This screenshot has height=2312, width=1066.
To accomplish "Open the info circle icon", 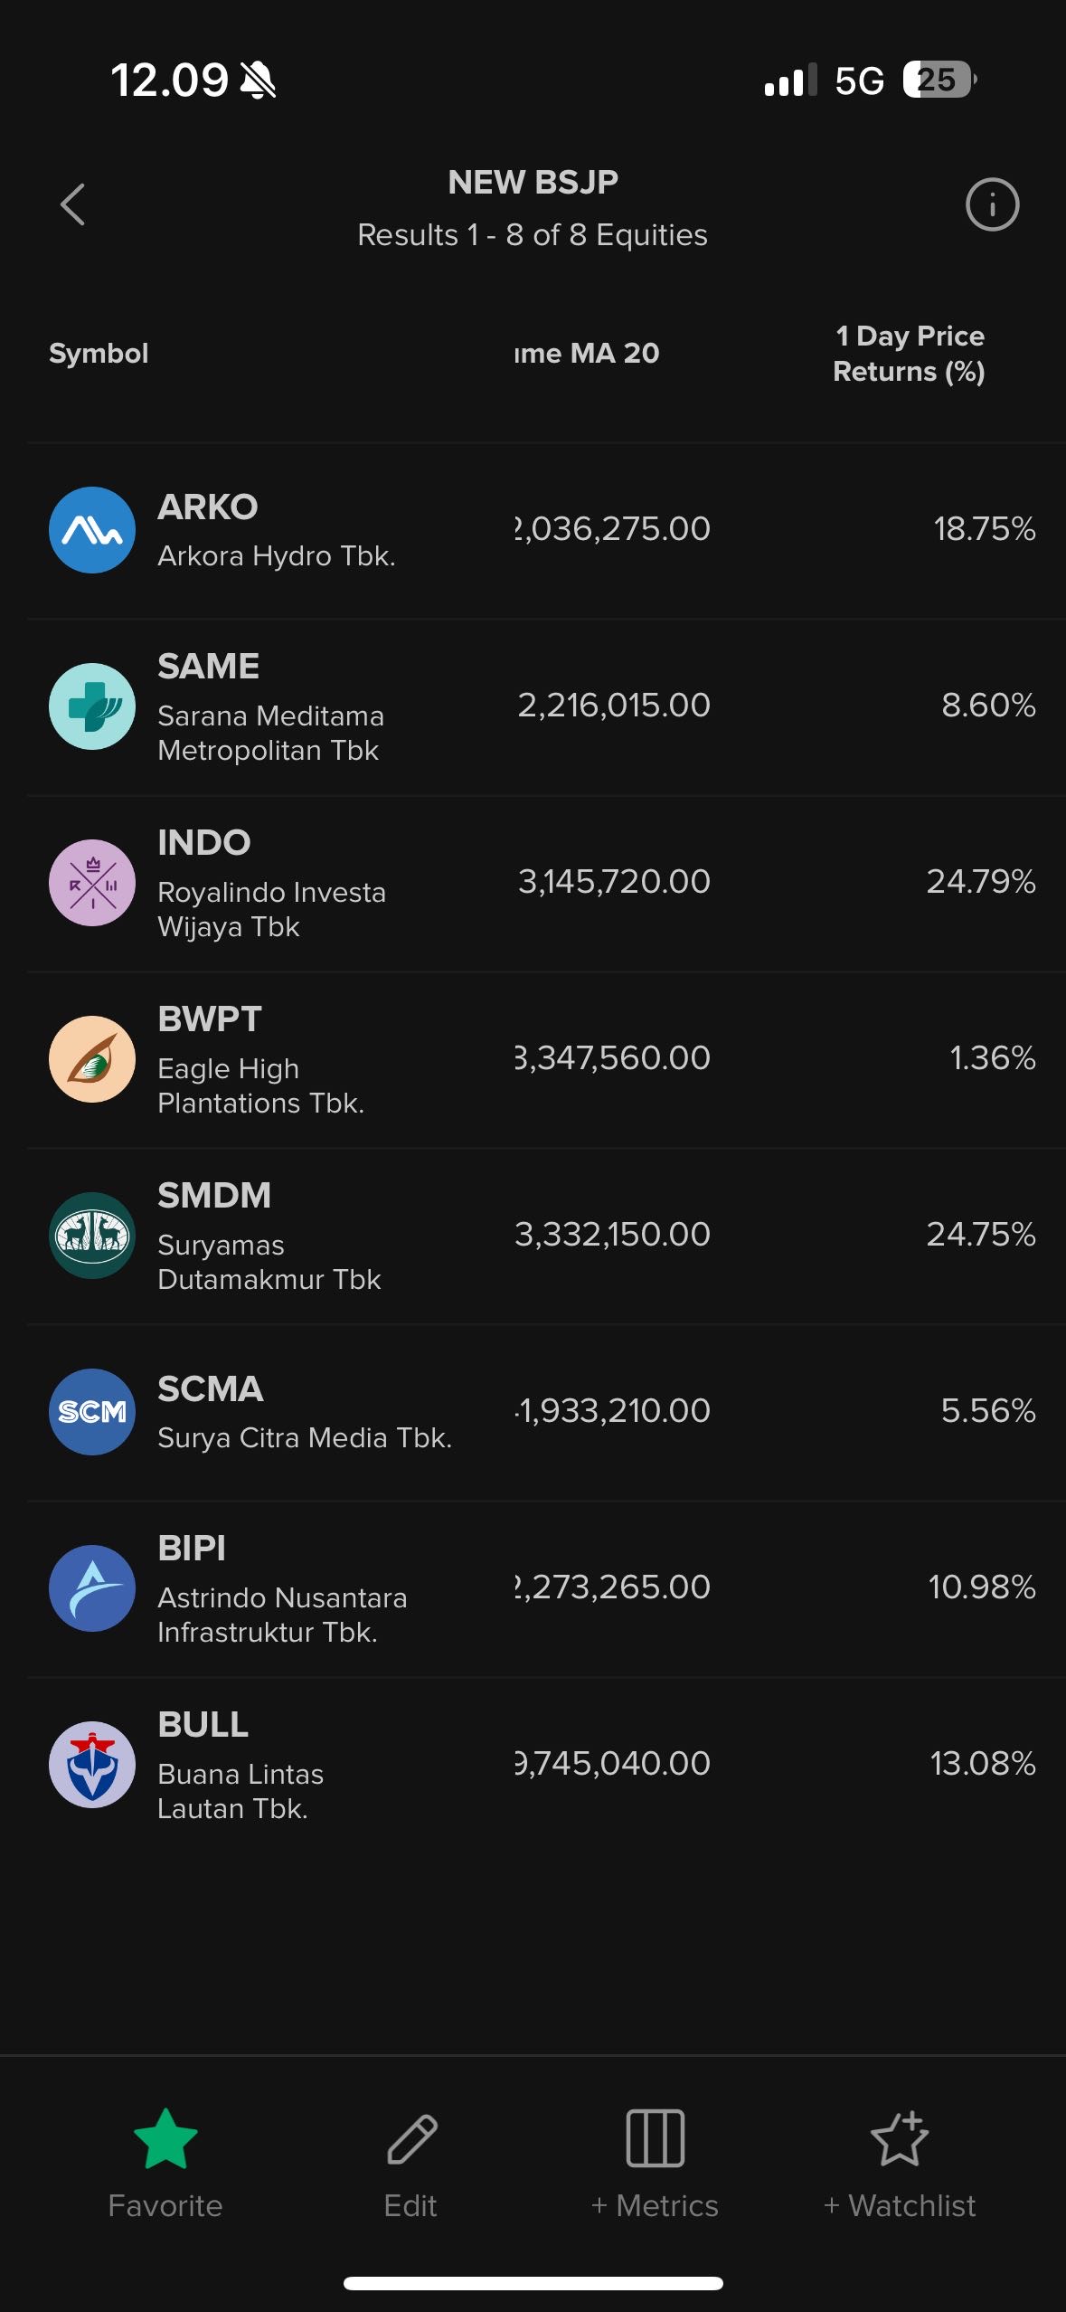I will click(x=992, y=204).
